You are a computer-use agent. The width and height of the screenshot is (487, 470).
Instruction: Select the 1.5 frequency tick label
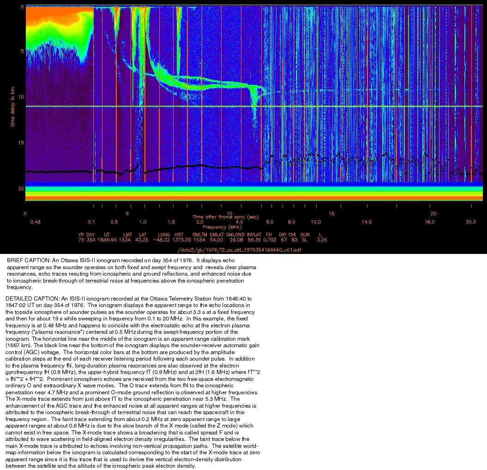[x=171, y=222]
